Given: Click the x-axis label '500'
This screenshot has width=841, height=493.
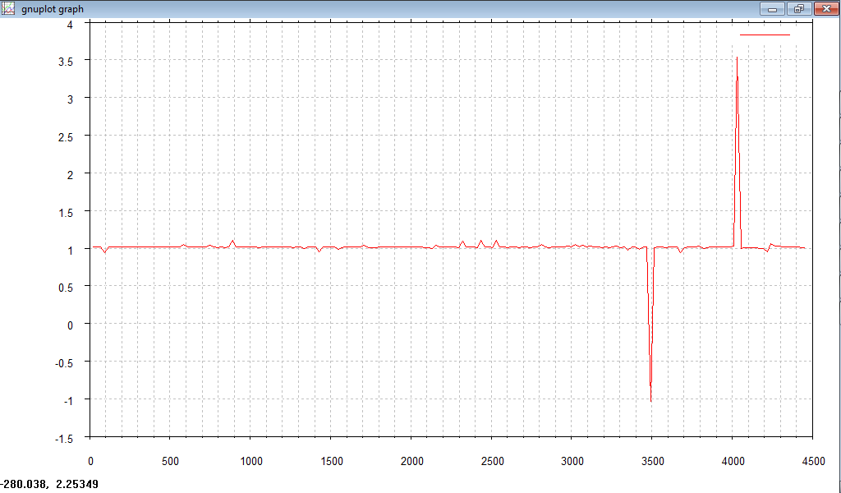Looking at the screenshot, I should [x=170, y=461].
